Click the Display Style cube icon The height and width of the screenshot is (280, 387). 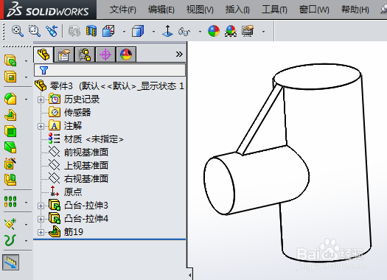point(138,32)
